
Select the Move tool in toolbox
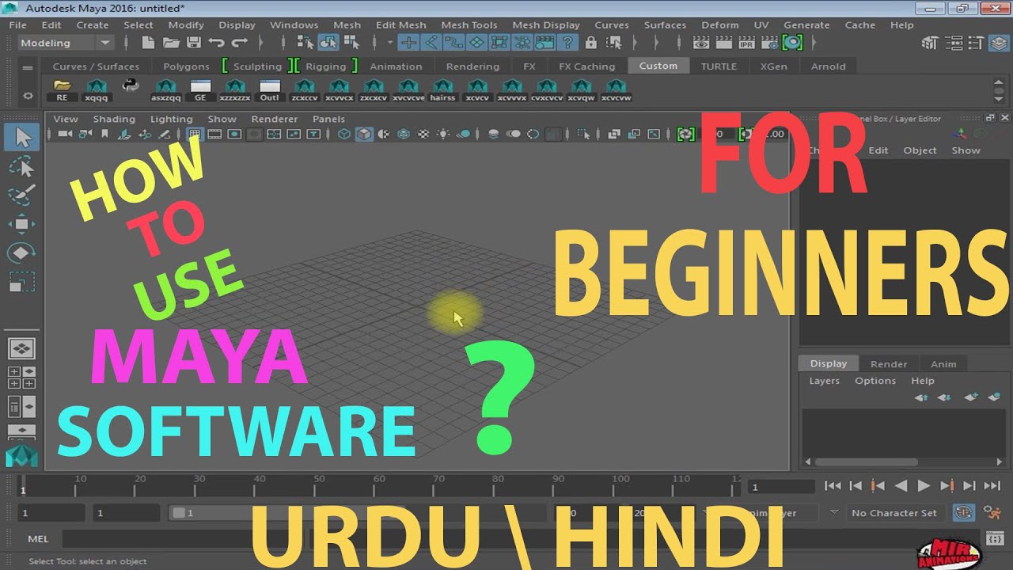(x=22, y=224)
